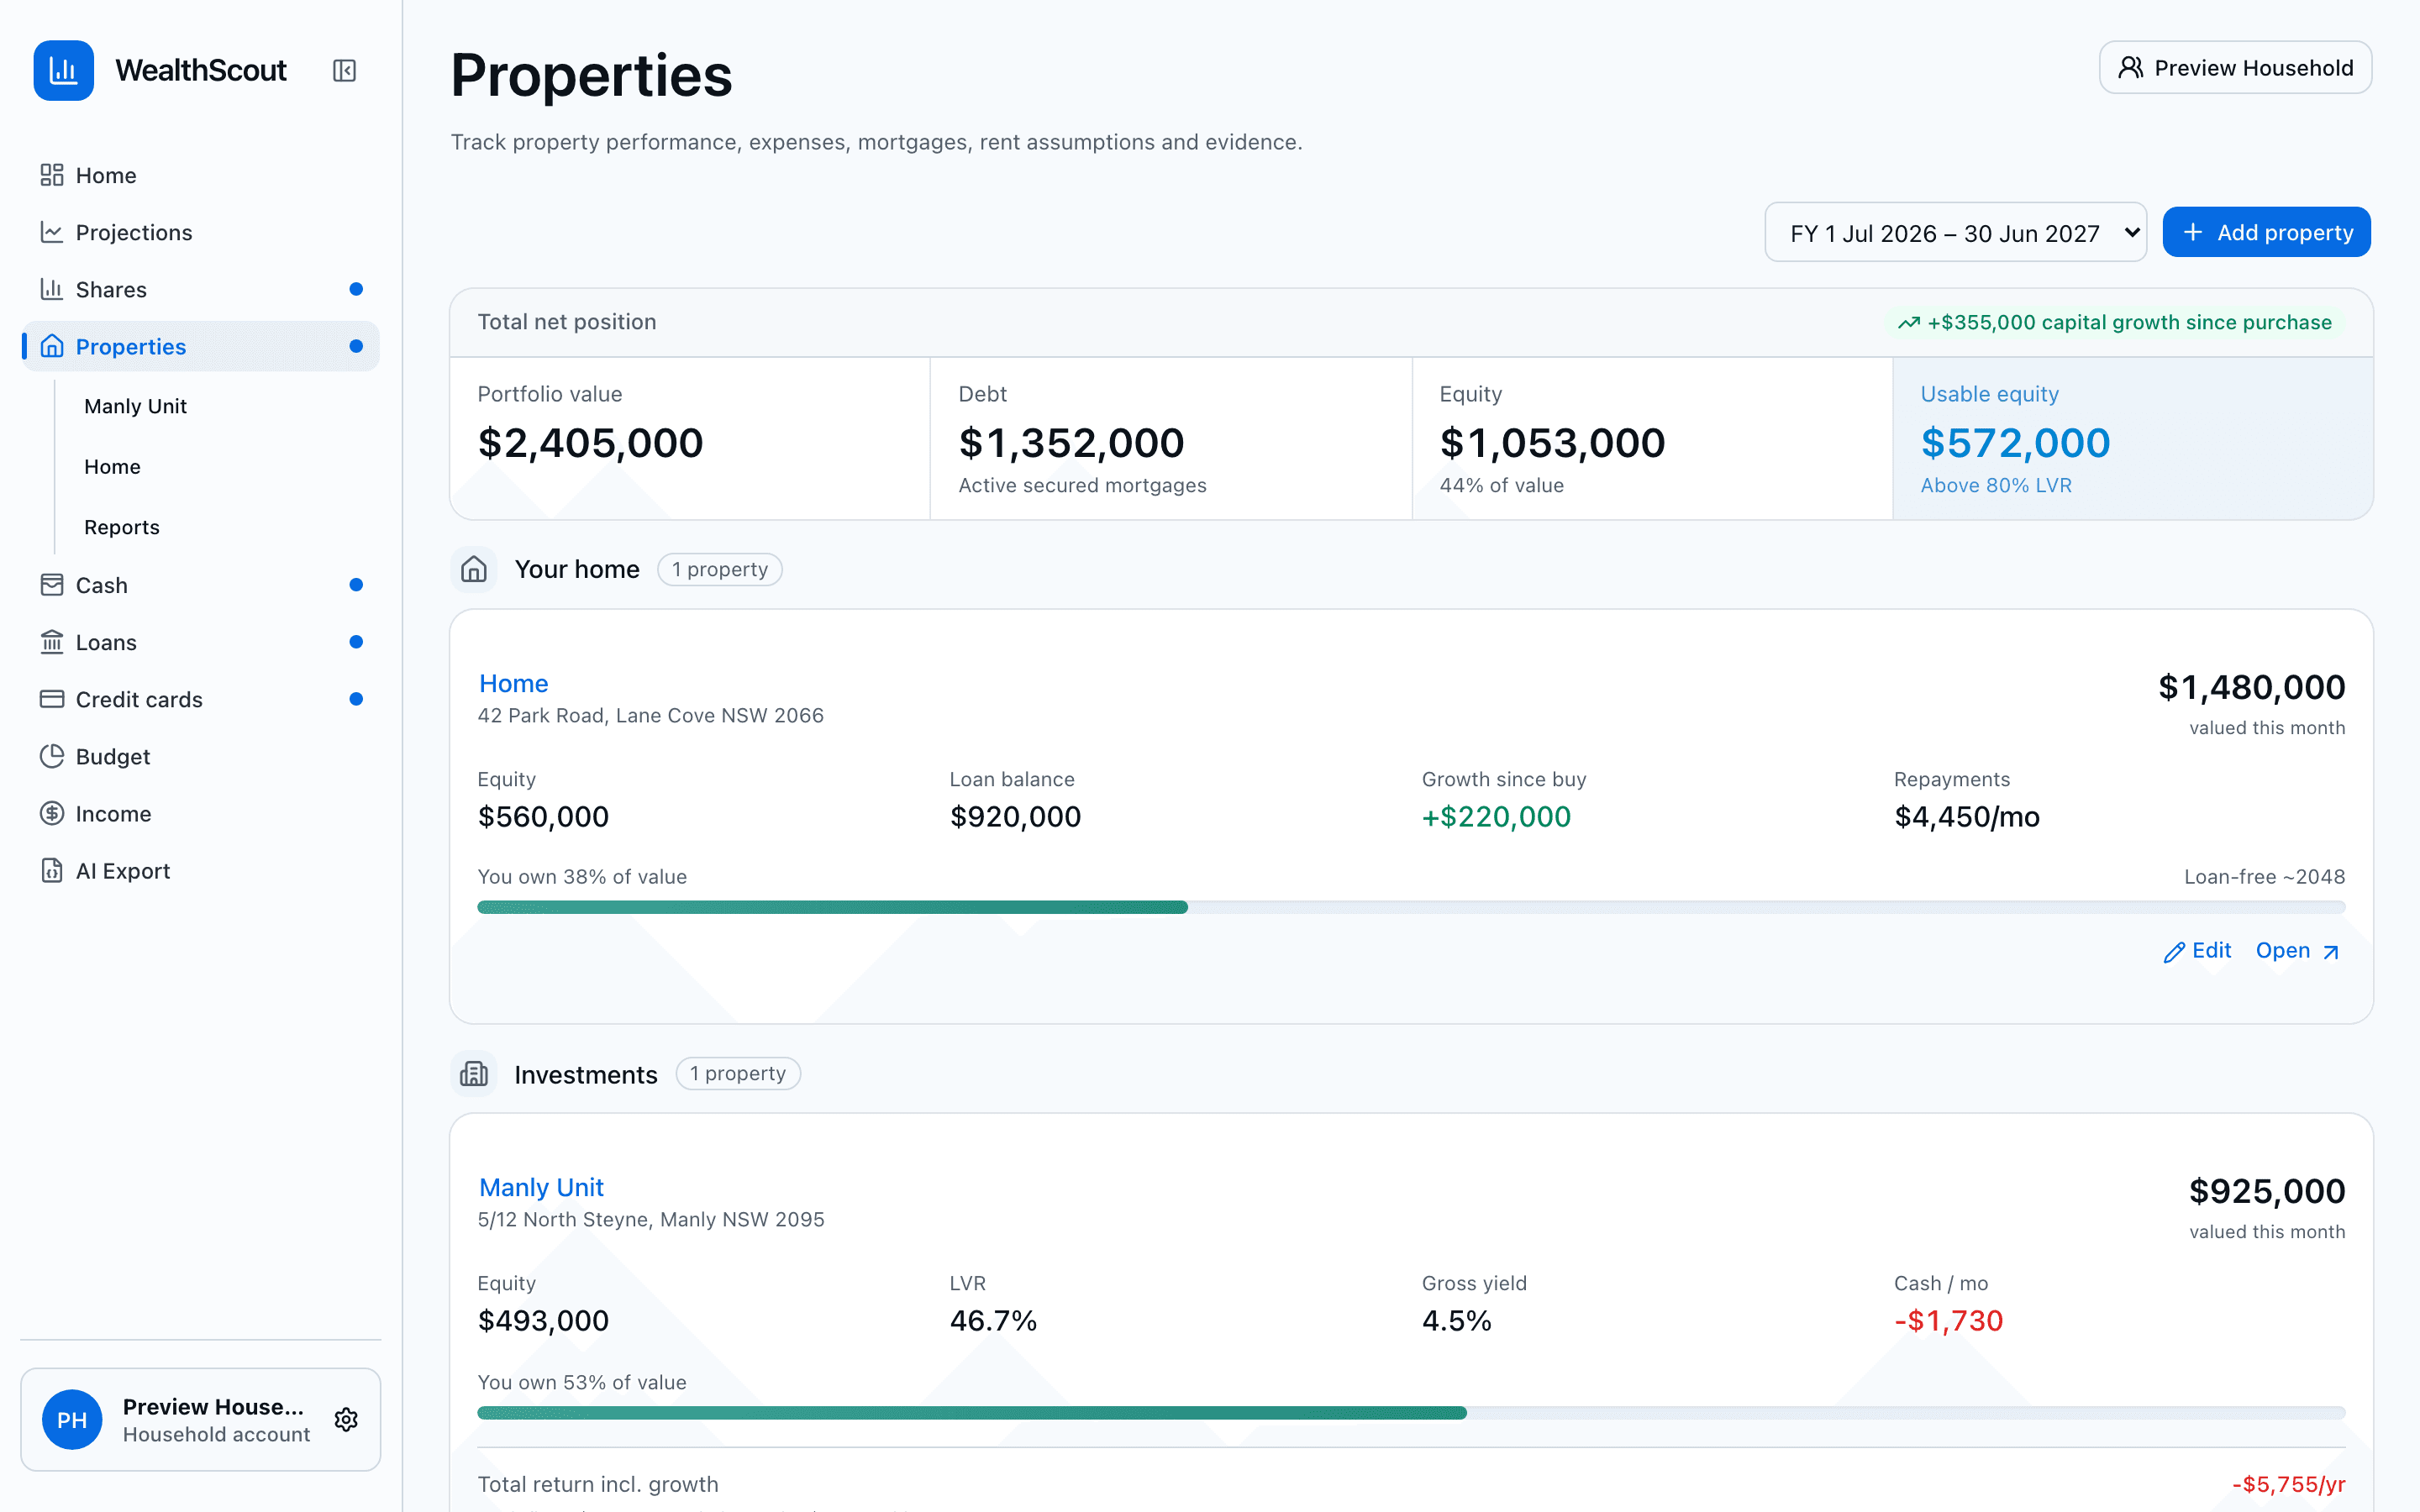The image size is (2420, 1512).
Task: Navigate to Cash section
Action: pyautogui.click(x=200, y=585)
